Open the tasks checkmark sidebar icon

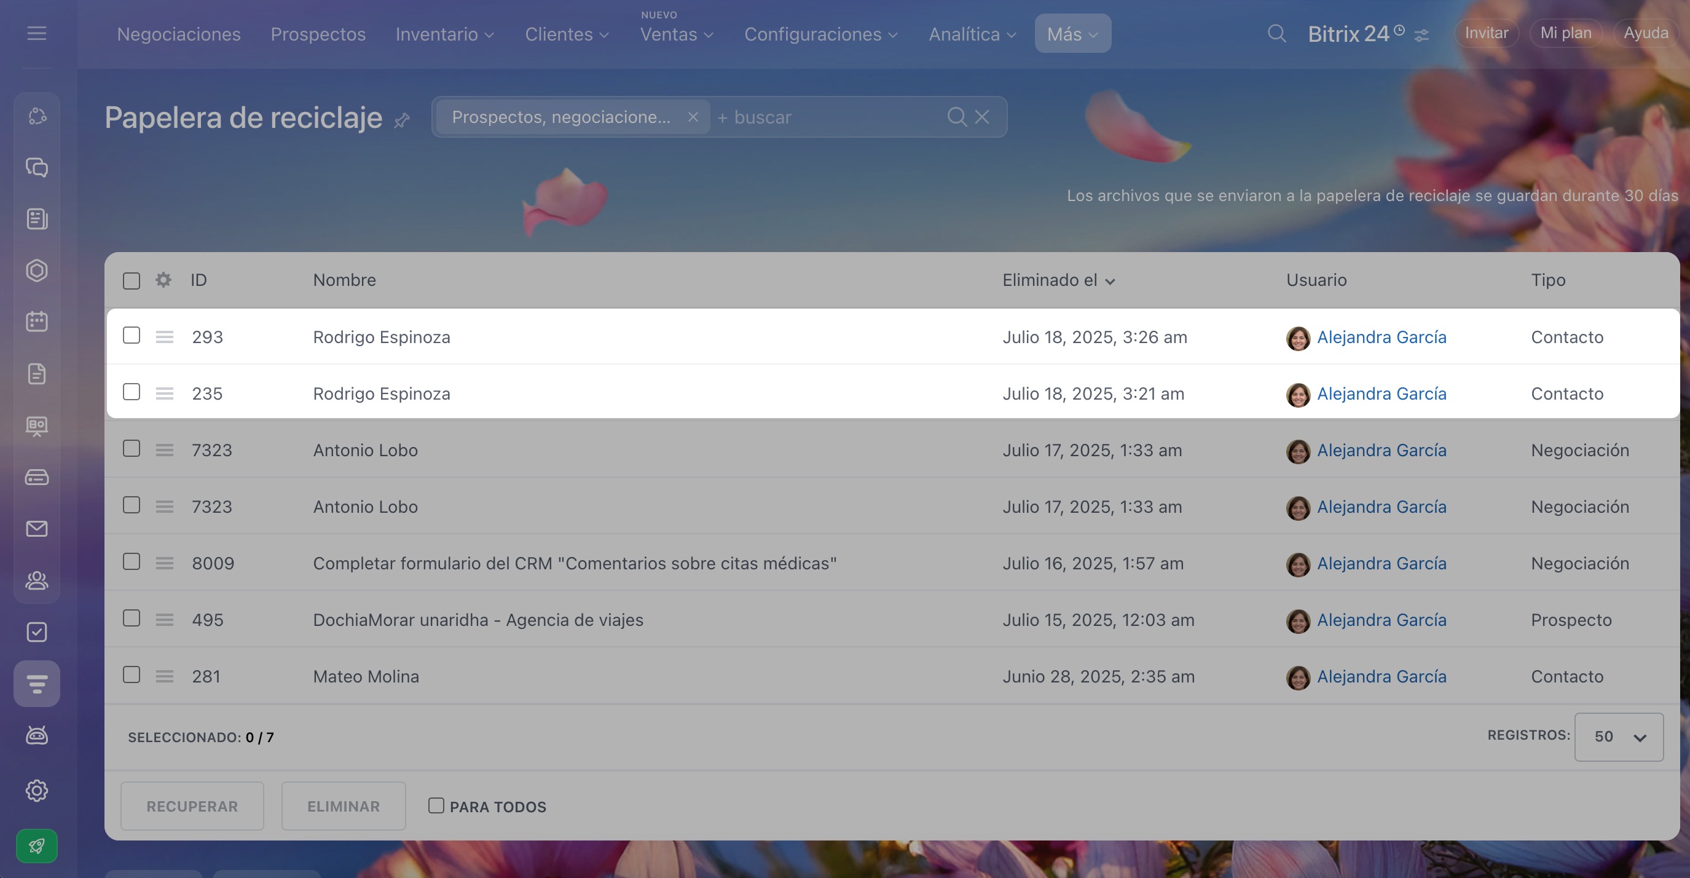tap(37, 632)
